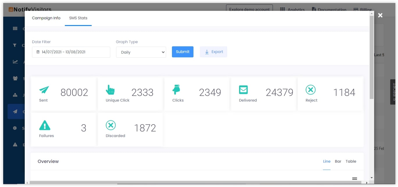Open the sidebar campaigns paper plane icon

pyautogui.click(x=14, y=111)
